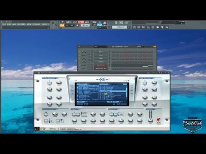Click the tempo field showing 140
This screenshot has height=154, width=206.
coord(85,25)
